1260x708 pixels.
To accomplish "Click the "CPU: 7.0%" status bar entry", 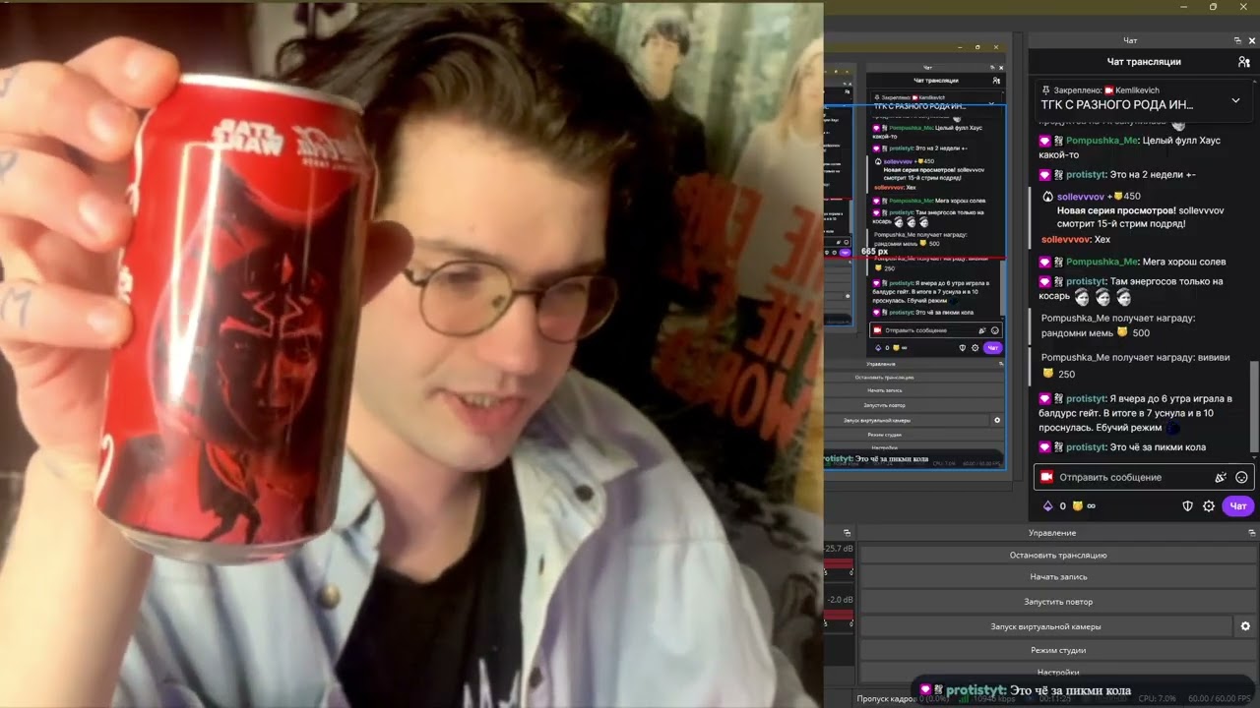I will coord(1157,698).
